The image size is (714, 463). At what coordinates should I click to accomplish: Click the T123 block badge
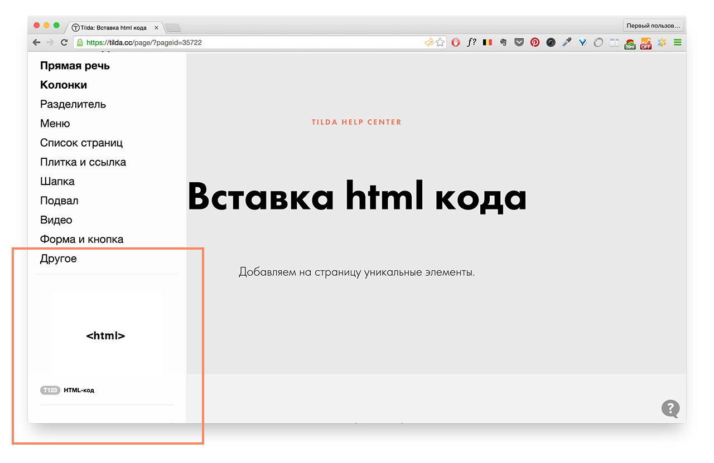tap(50, 390)
